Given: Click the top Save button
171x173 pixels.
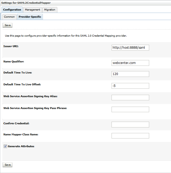Looking at the screenshot, I should (7, 25).
